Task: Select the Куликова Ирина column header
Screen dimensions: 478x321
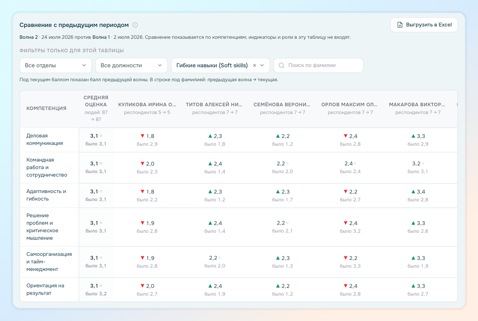Action: (x=147, y=105)
